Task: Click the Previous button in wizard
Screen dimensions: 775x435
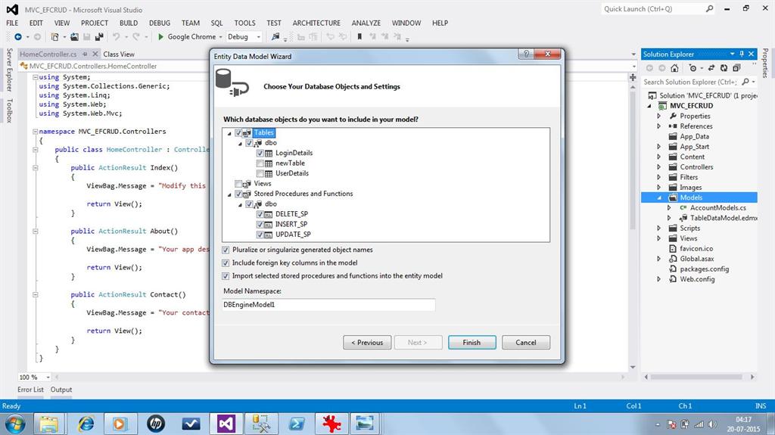Action: click(367, 343)
